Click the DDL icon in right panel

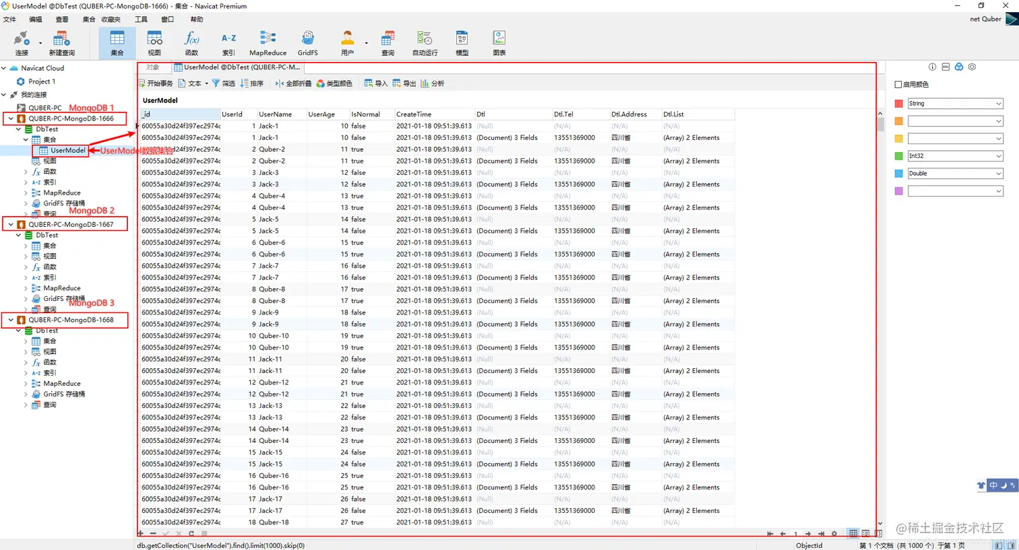946,67
